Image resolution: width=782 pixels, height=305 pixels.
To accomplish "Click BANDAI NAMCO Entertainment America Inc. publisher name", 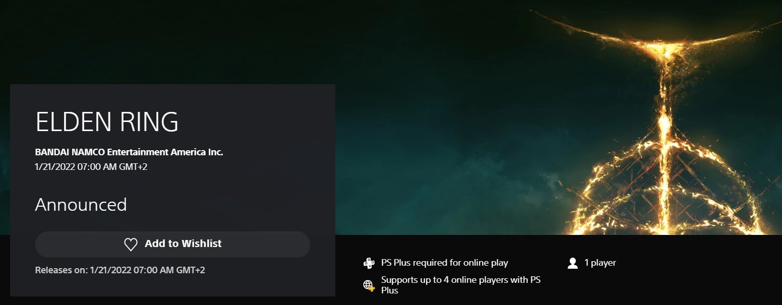I will (129, 152).
